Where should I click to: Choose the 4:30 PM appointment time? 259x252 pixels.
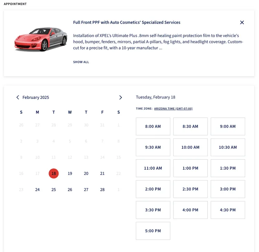click(x=228, y=210)
